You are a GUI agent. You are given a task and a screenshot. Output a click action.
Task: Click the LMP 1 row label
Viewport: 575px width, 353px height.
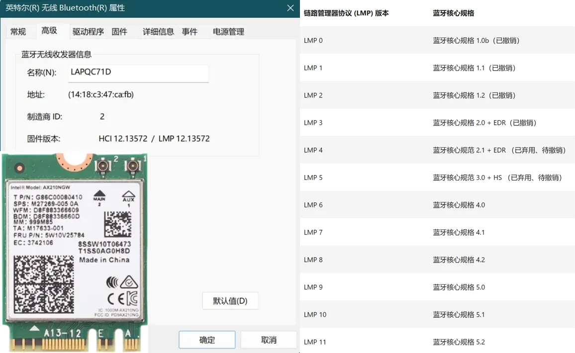(313, 68)
